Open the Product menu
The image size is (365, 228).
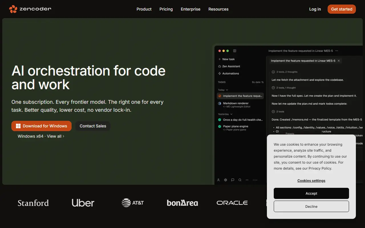(x=144, y=9)
